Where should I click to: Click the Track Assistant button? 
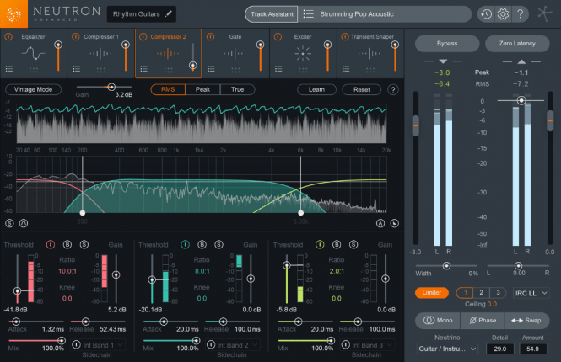272,14
